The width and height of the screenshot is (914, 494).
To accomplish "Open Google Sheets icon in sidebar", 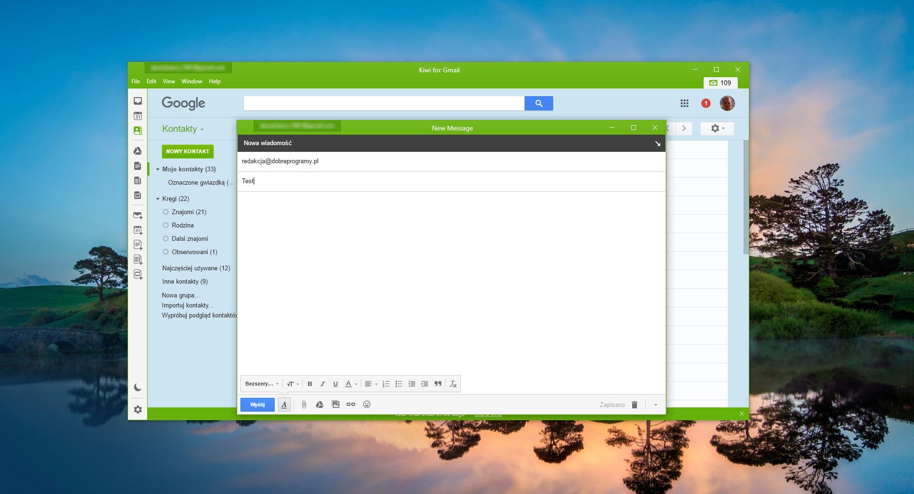I will click(x=138, y=181).
